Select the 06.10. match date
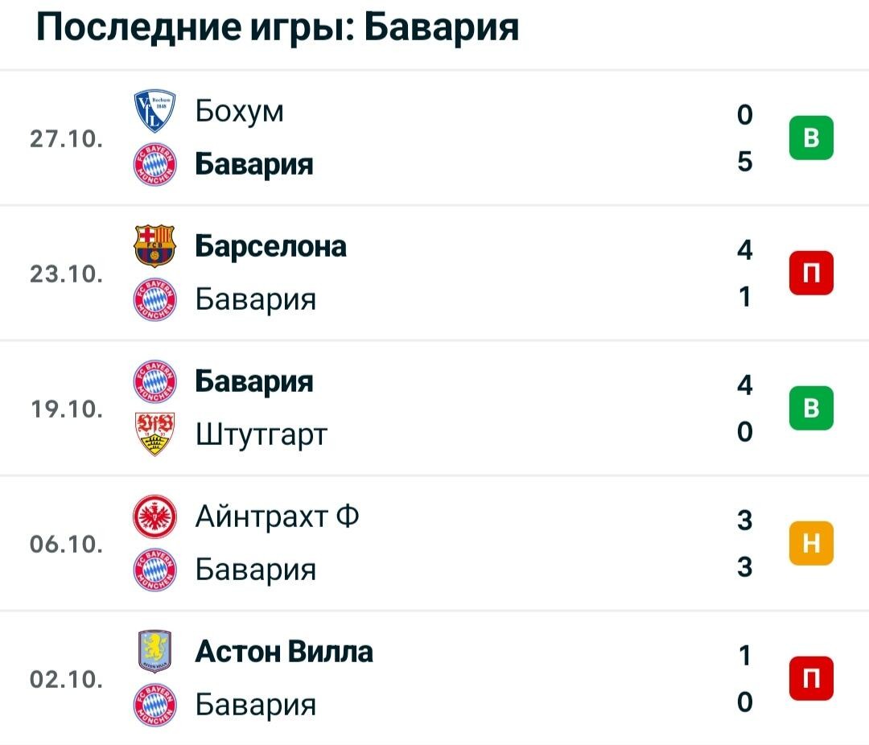 coord(67,544)
